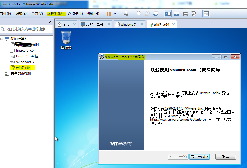Collapse the 我的计算机 tree node
Viewport: 247px width, 168px height.
click(x=1, y=39)
